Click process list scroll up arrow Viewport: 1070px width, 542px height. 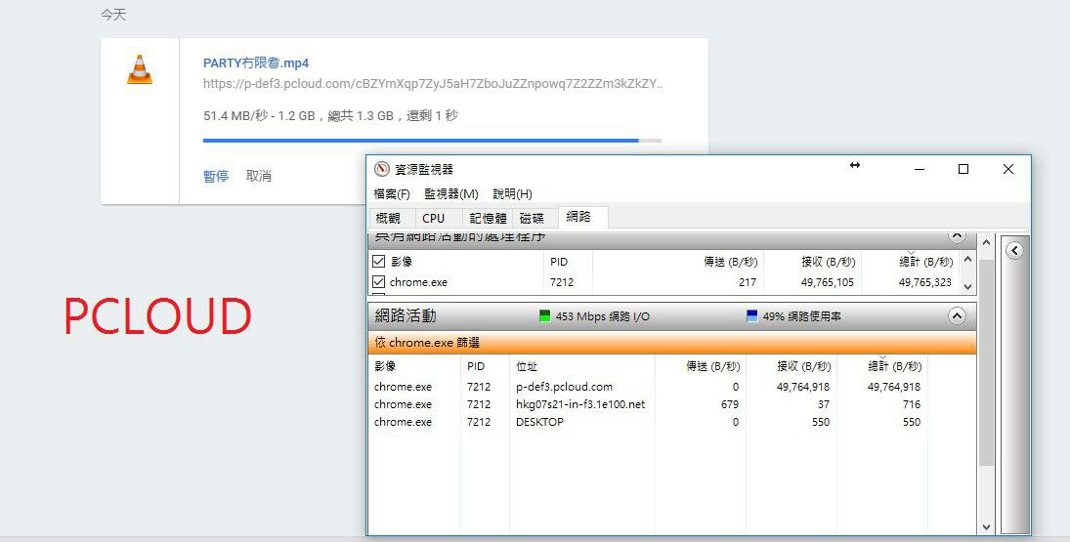[x=967, y=260]
